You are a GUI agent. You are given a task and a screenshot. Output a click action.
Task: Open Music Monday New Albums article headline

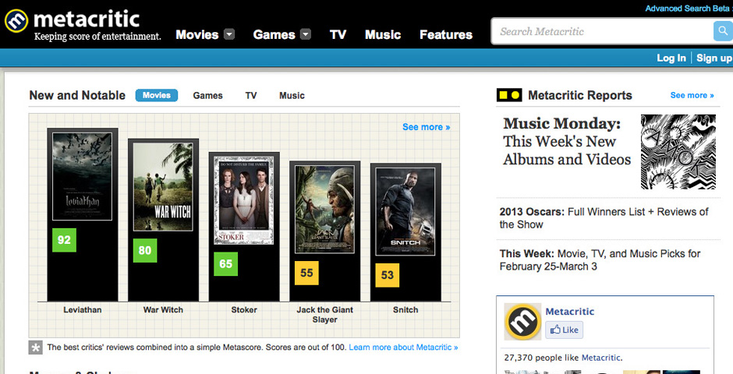pos(567,142)
